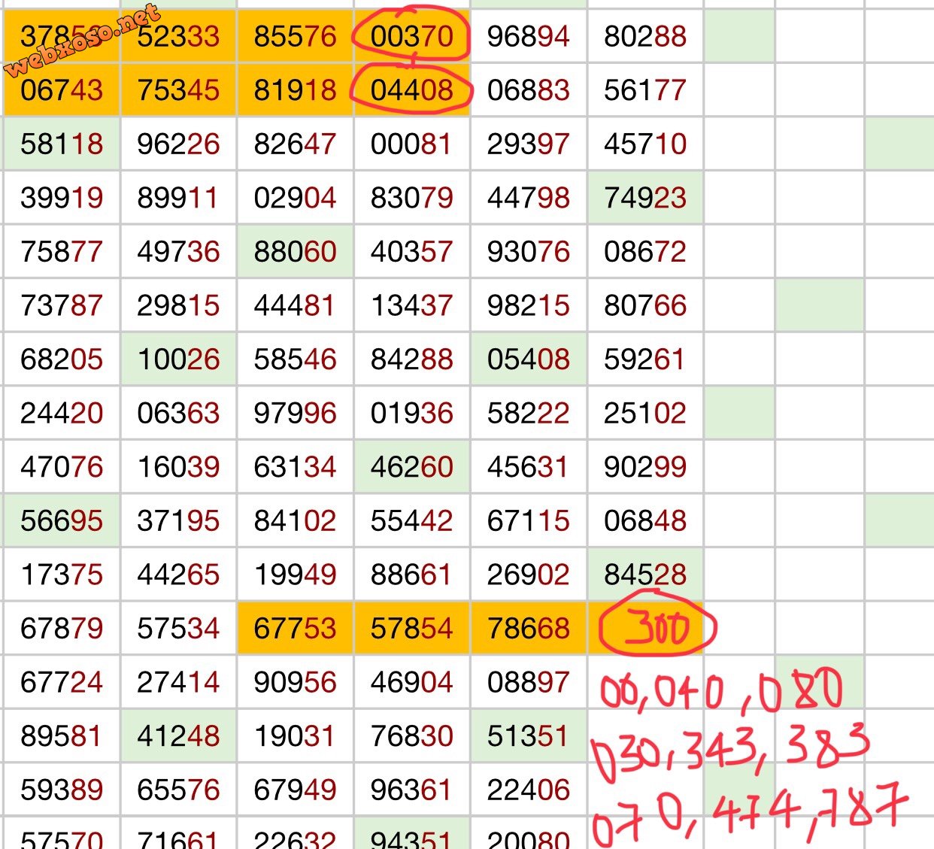
Task: Select the cell containing 47076
Action: pyautogui.click(x=62, y=467)
